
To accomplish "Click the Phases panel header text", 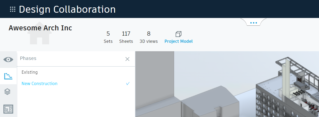I will click(28, 58).
